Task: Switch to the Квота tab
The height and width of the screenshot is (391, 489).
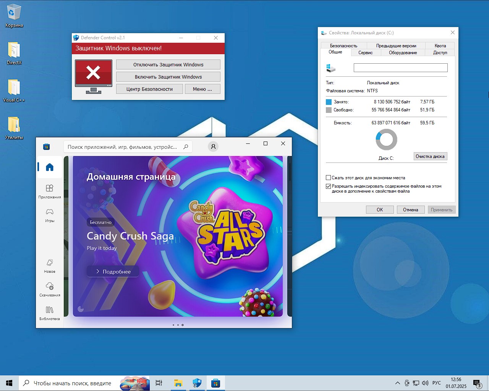Action: point(440,45)
